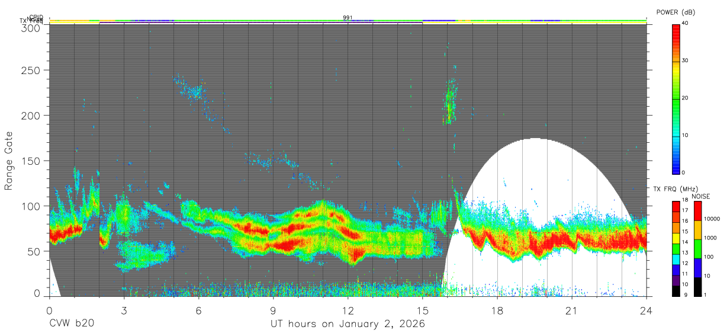The width and height of the screenshot is (727, 336).
Task: Select the 9 label in the TX FRQ legend
Action: [x=684, y=295]
